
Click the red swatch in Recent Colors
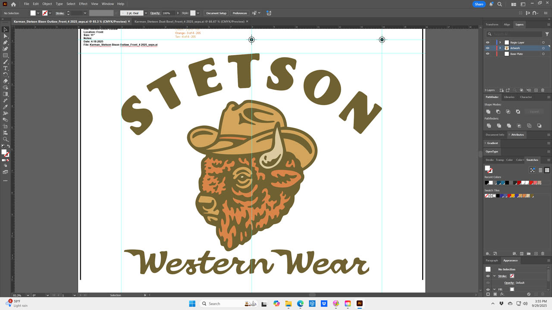click(519, 183)
